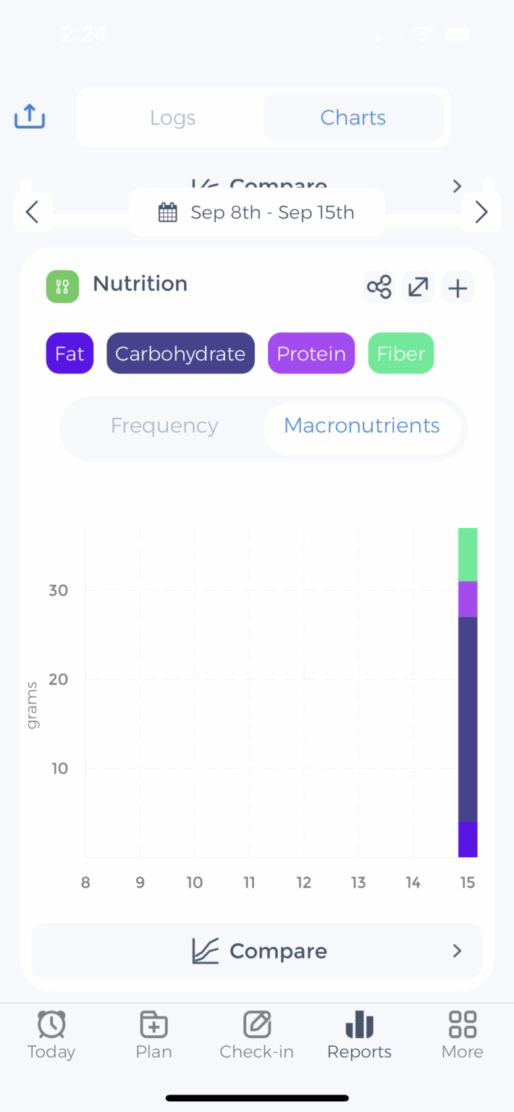The height and width of the screenshot is (1112, 514).
Task: Open the calendar date picker
Action: click(x=257, y=211)
